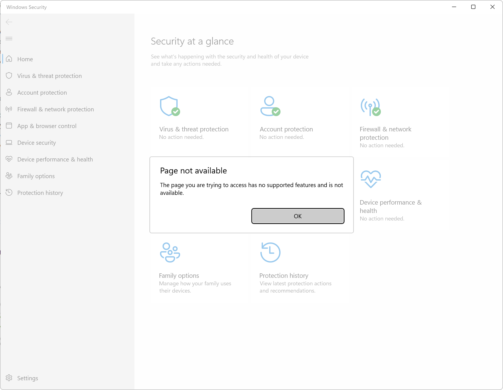
Task: Toggle the hamburger navigation menu
Action: pyautogui.click(x=9, y=38)
